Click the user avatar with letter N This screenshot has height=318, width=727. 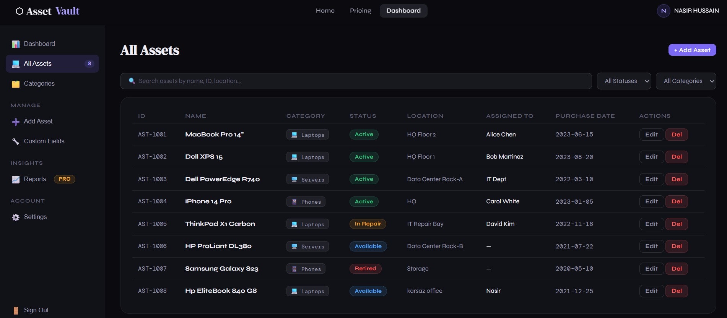coord(664,11)
